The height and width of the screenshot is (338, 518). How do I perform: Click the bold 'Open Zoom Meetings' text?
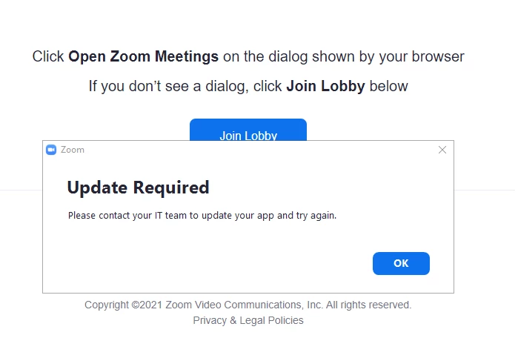tap(143, 56)
